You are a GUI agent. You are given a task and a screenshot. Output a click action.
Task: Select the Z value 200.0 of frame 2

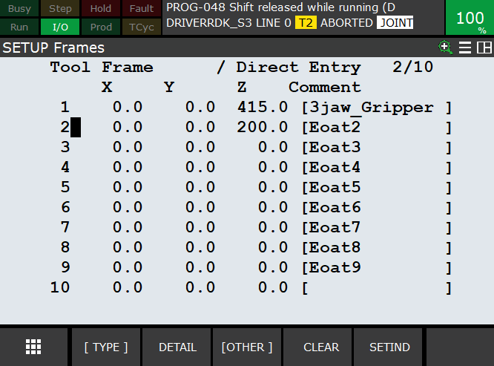point(262,128)
